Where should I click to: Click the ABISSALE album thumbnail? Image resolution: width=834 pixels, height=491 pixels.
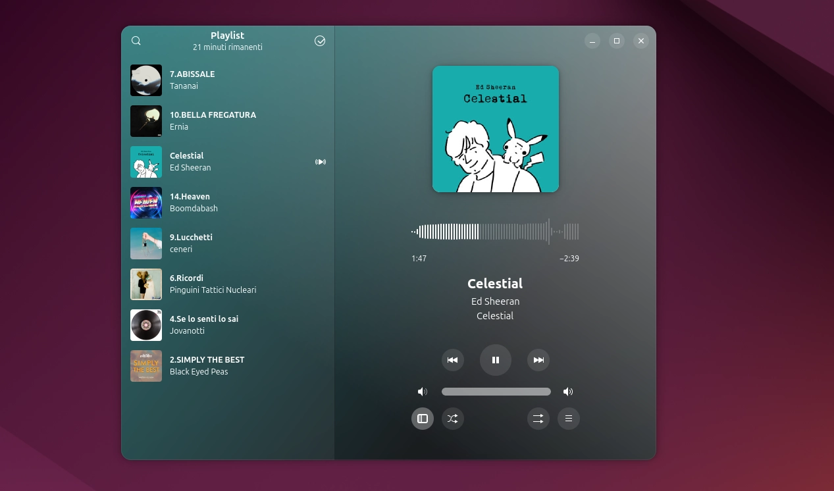point(146,80)
